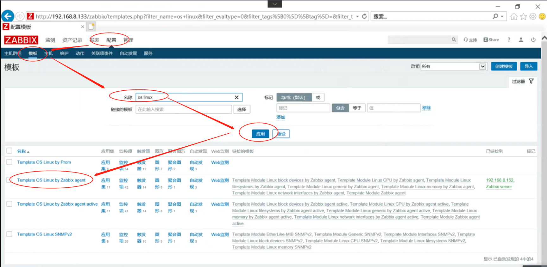Check the Template OS Linux by Zabbix agent active row
The height and width of the screenshot is (267, 547).
point(9,204)
